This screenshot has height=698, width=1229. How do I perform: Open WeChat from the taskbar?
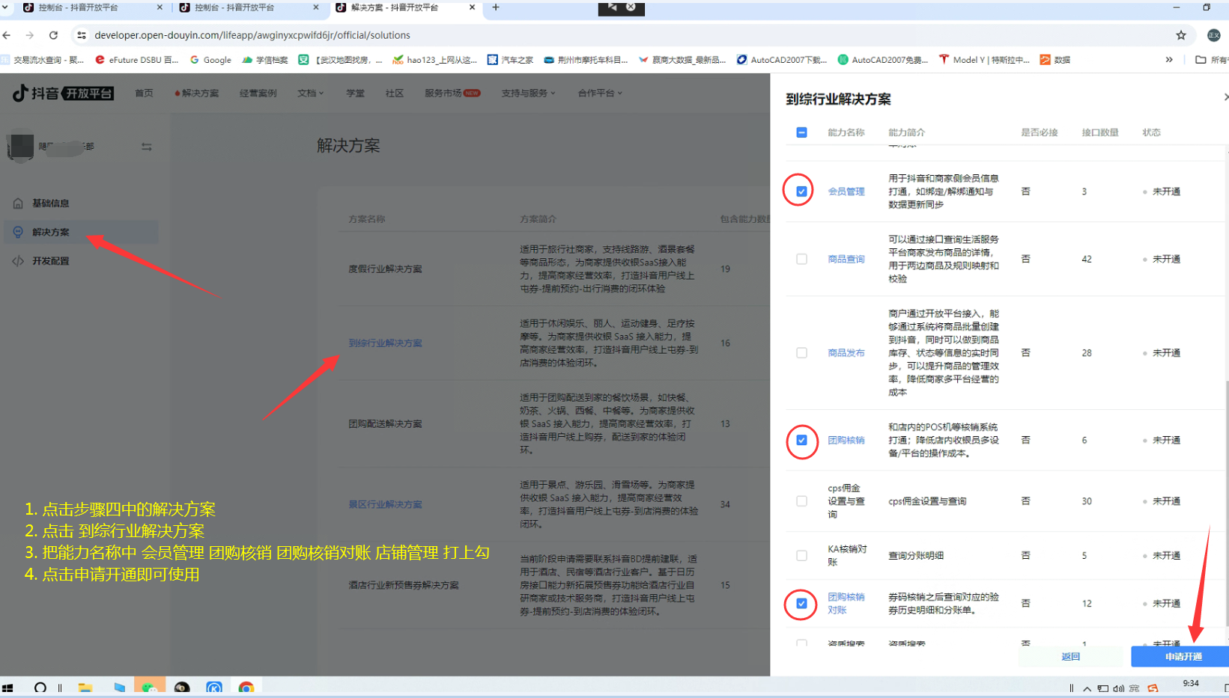coord(150,688)
